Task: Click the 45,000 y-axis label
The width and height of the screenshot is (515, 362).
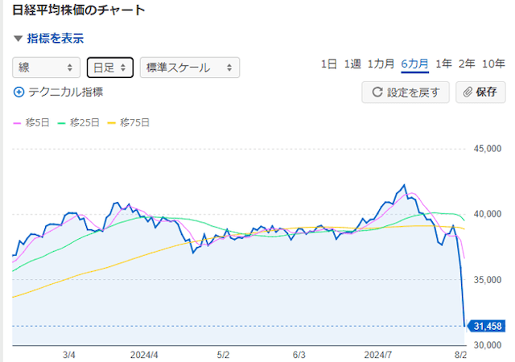Action: pos(488,149)
